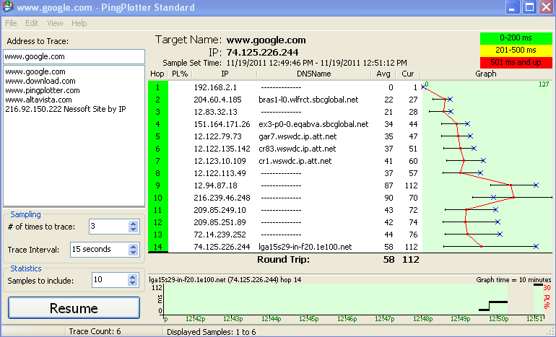Click the Cur column header
556x337 pixels.
408,74
